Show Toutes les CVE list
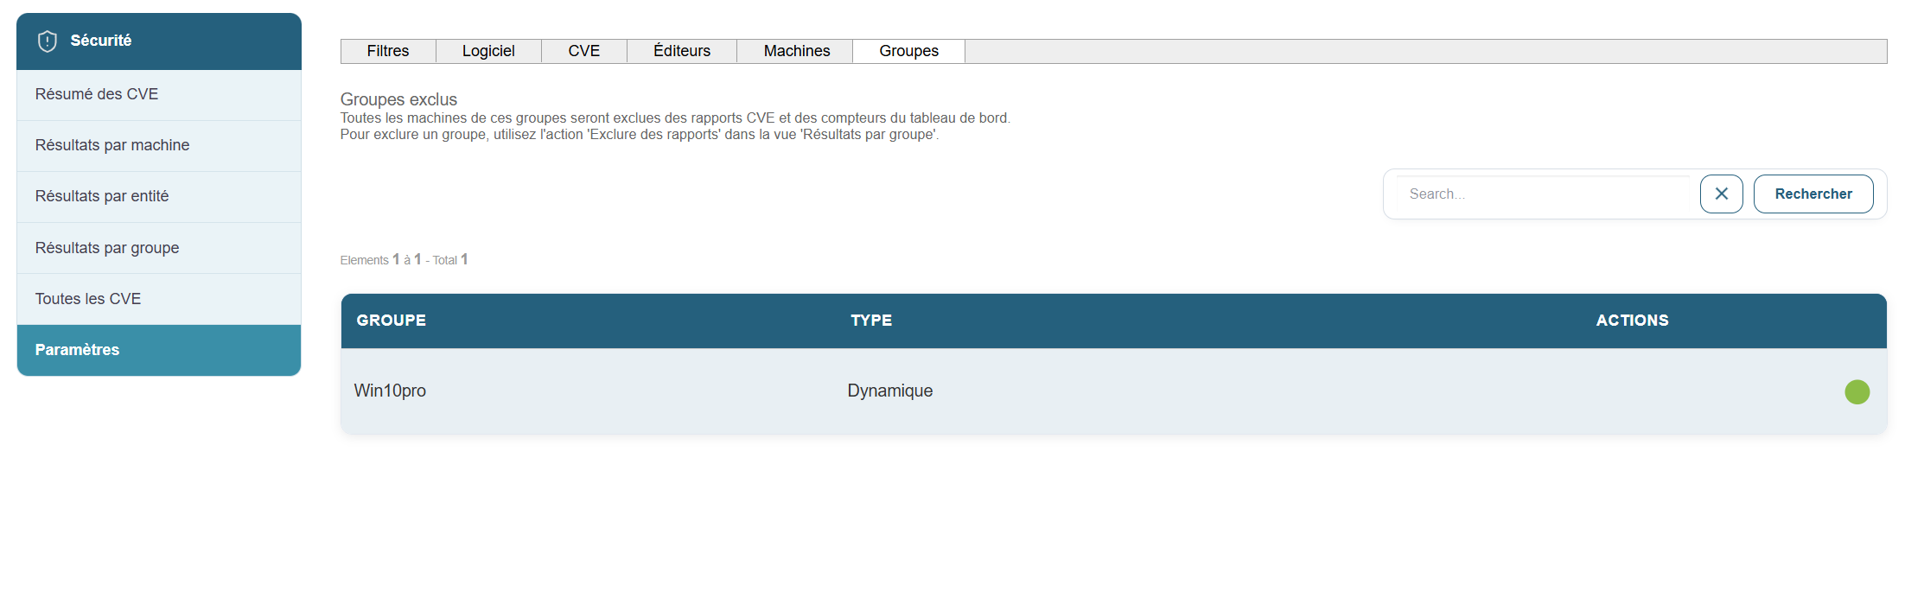 pos(88,299)
